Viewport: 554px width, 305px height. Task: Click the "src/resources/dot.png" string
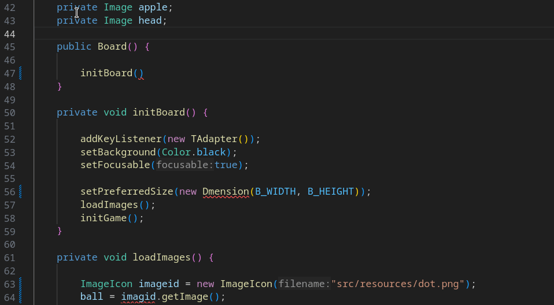tap(398, 284)
